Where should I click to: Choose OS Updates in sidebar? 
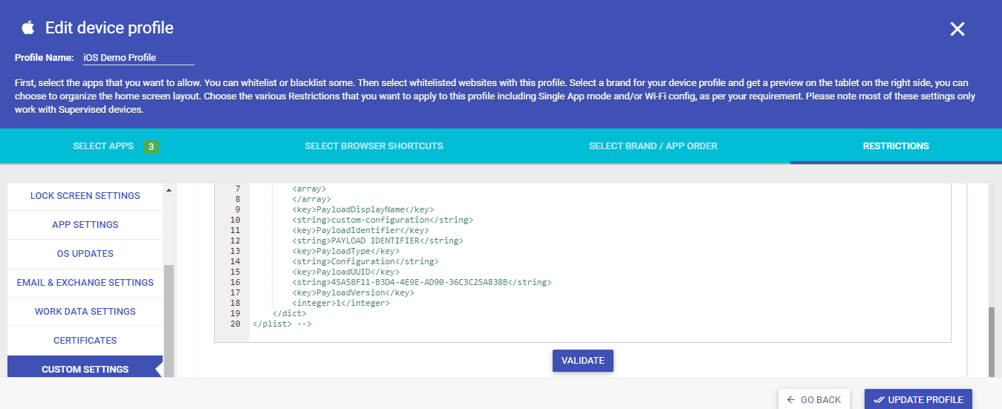tap(85, 254)
